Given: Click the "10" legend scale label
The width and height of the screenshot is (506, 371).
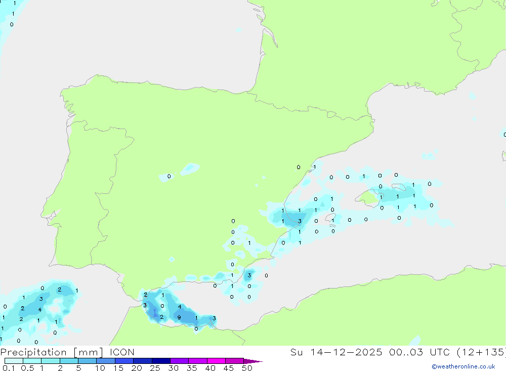Looking at the screenshot, I should 100,368.
